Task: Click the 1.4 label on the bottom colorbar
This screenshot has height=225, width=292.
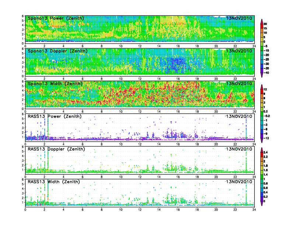Action: click(x=265, y=175)
